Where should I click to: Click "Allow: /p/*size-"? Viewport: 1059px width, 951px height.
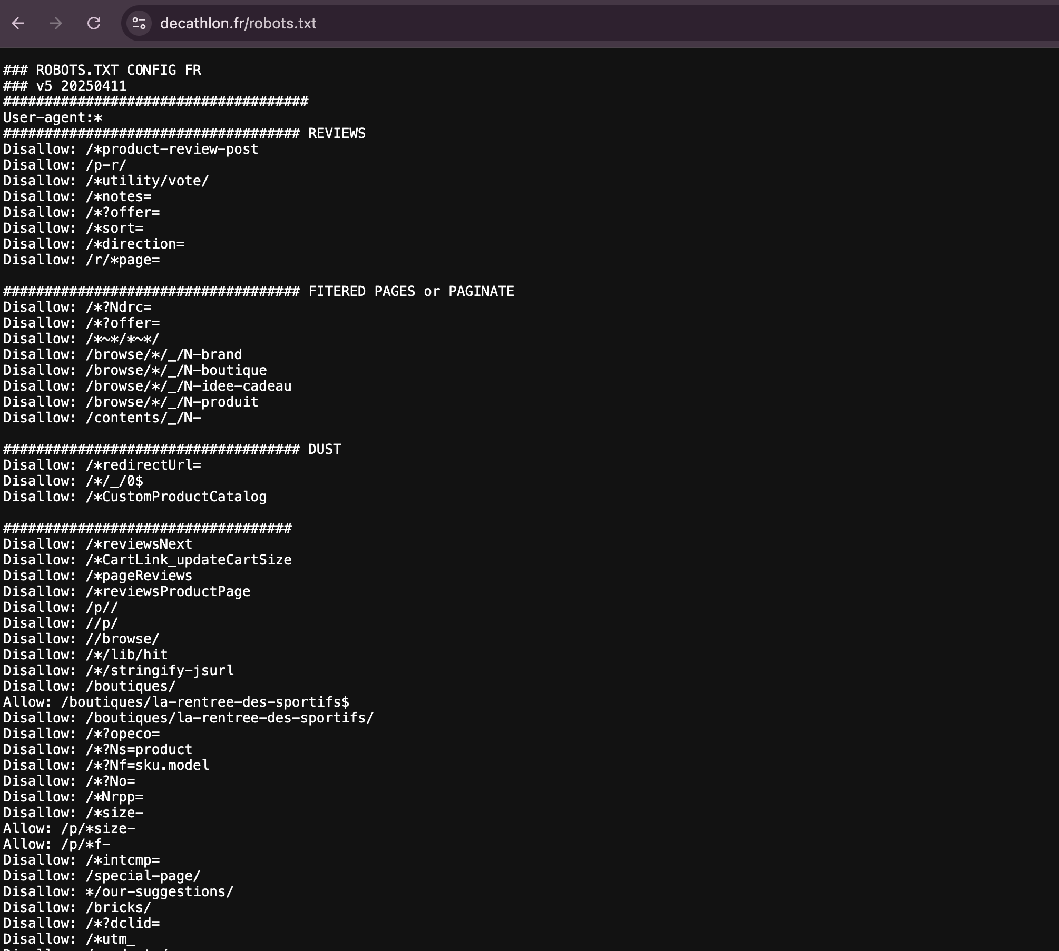69,828
